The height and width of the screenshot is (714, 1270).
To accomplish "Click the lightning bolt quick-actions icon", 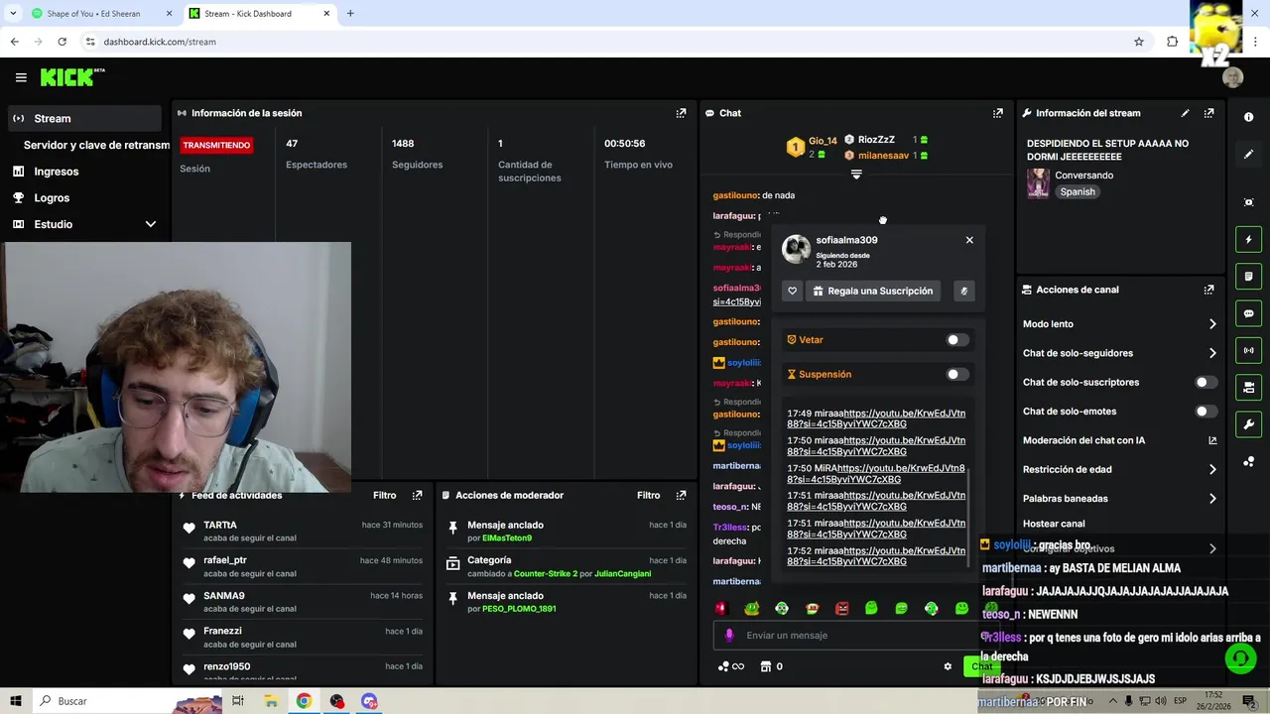I will 1248,239.
